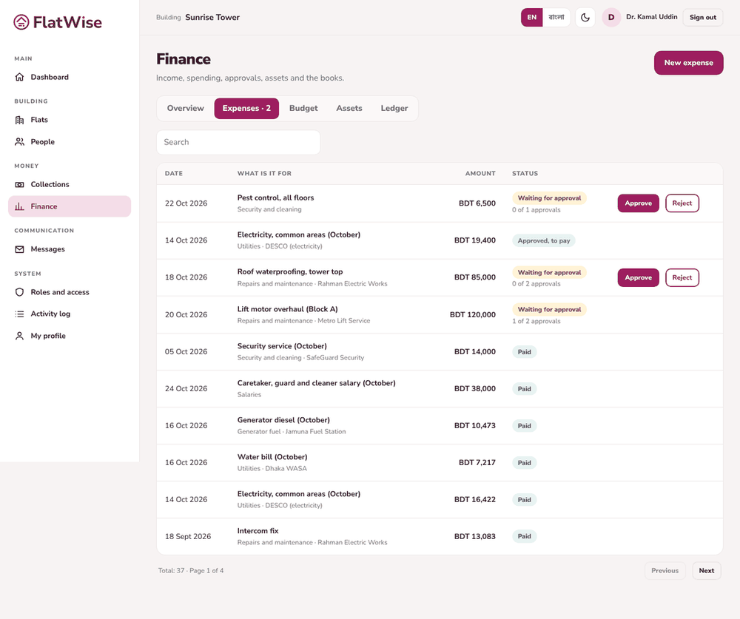Go to the Next page
The image size is (740, 619).
(x=707, y=570)
